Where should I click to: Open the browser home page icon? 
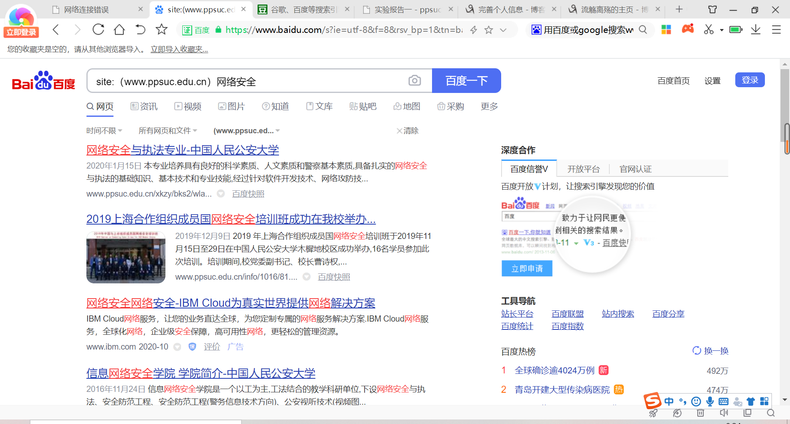[x=119, y=30]
